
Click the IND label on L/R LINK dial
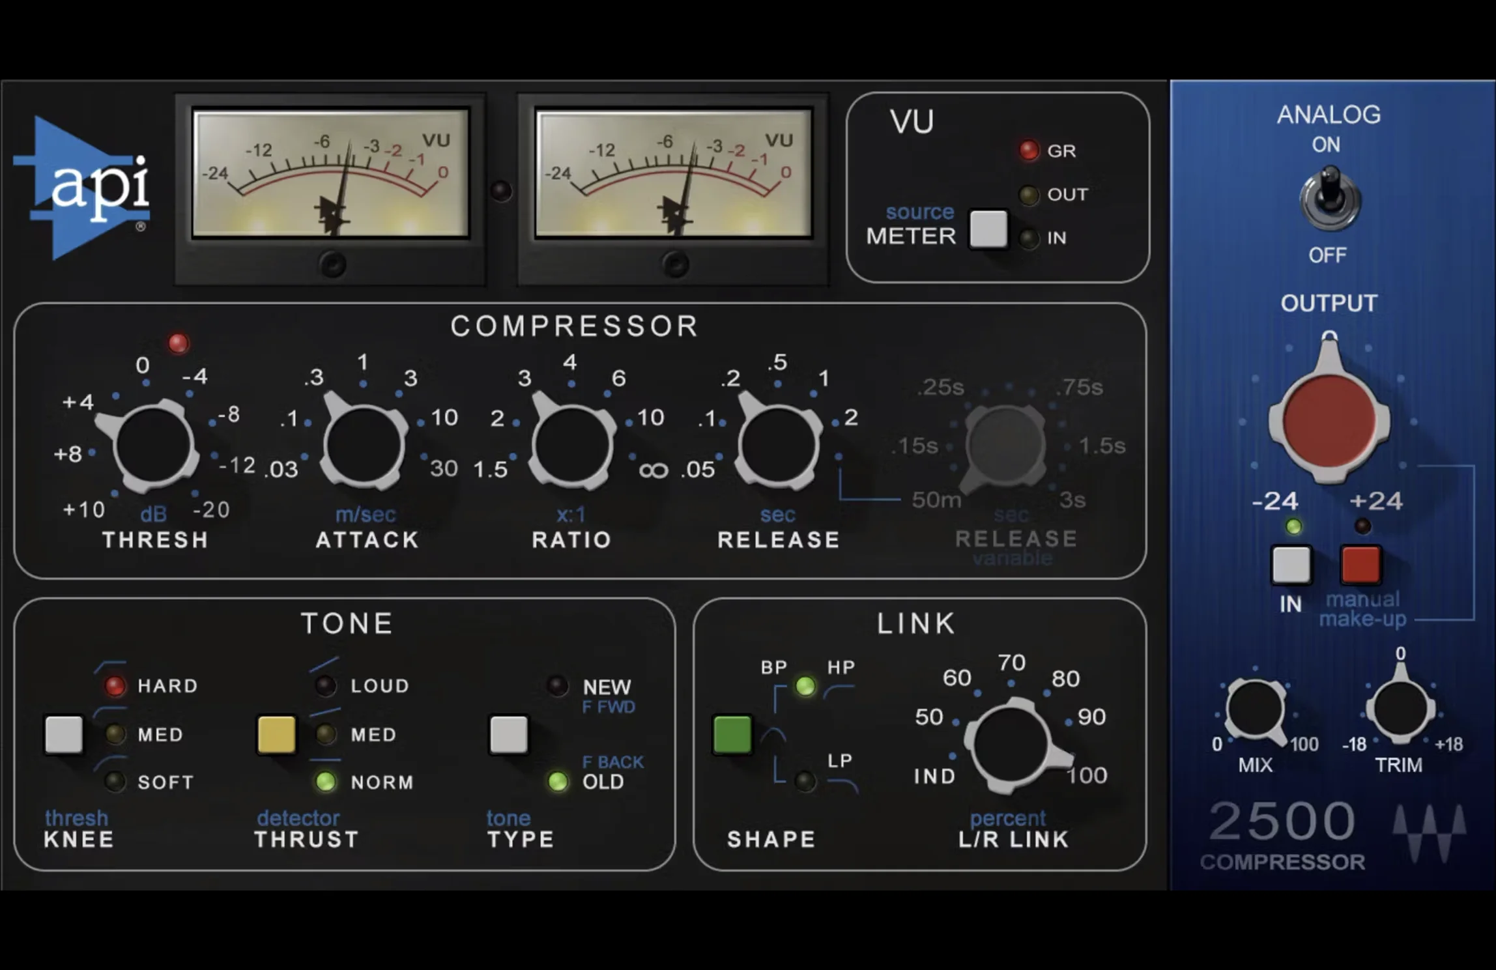(x=935, y=776)
